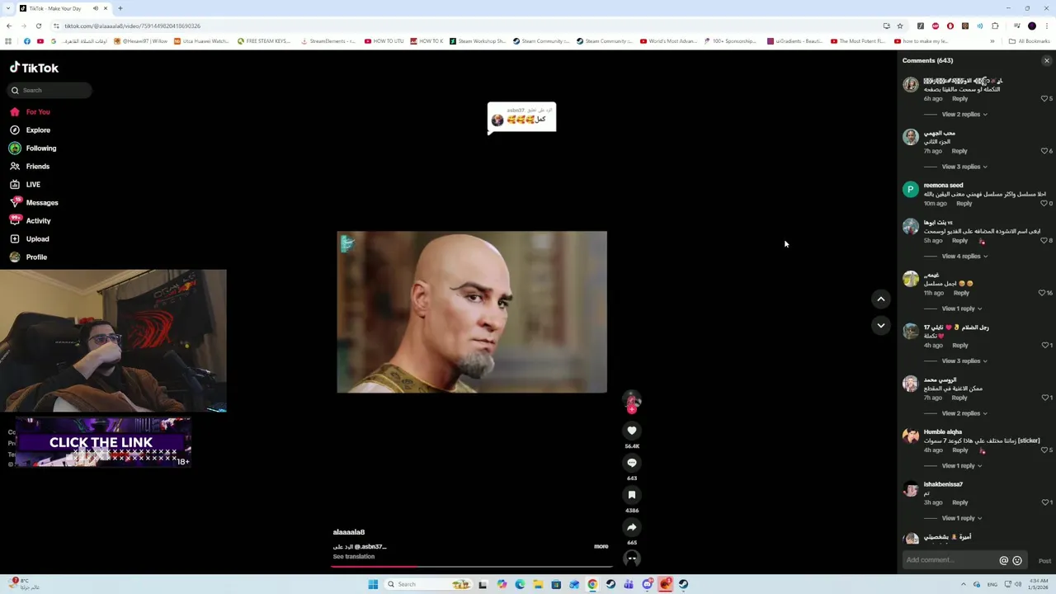Like Humble alqha's comment
The image size is (1056, 594).
click(1044, 450)
